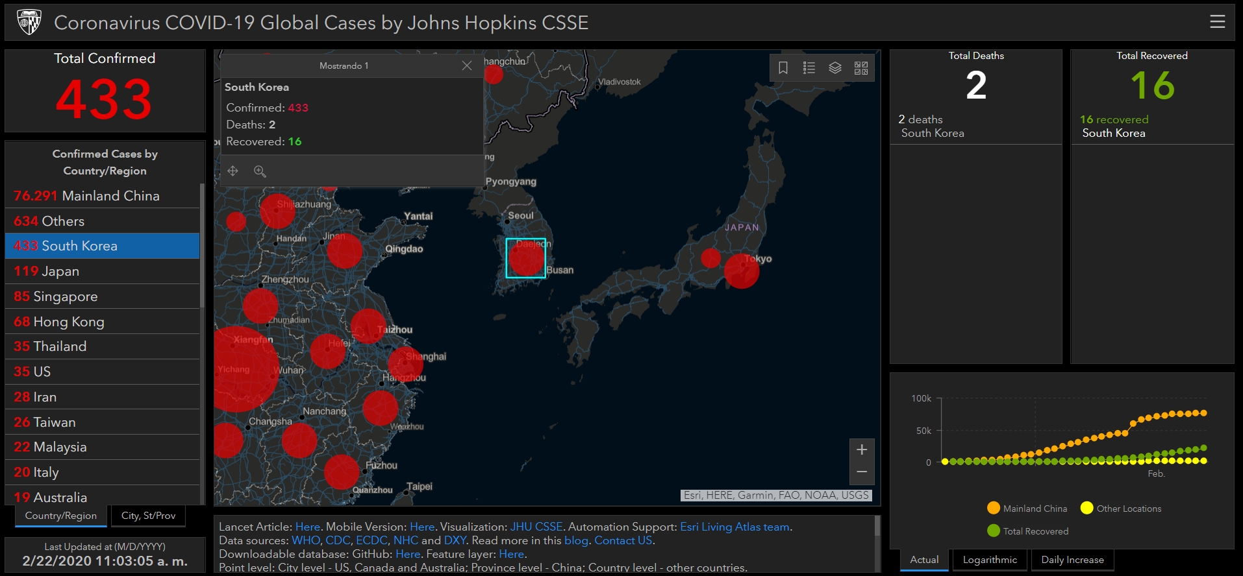
Task: Click the Shanghai red circle marker
Action: [406, 363]
